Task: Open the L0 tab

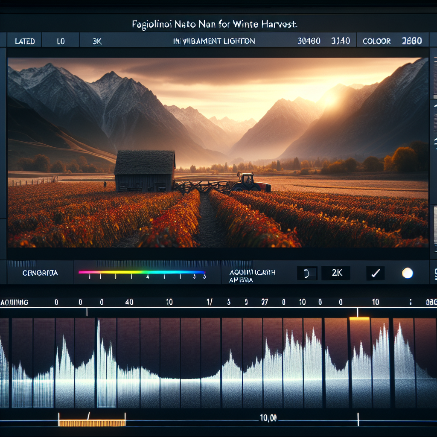Action: pyautogui.click(x=61, y=41)
